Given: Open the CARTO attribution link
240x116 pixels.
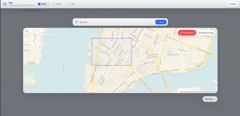Looking at the screenshot, I should (214, 92).
